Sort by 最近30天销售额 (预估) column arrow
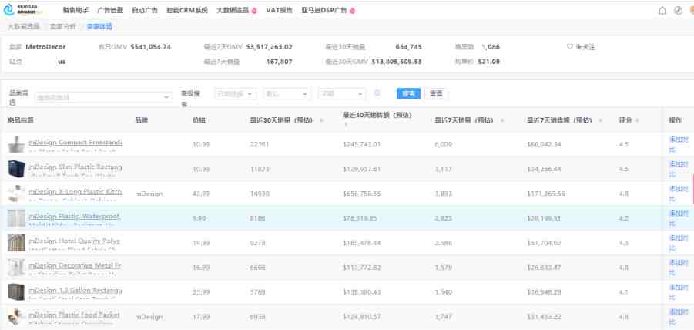 (x=346, y=125)
